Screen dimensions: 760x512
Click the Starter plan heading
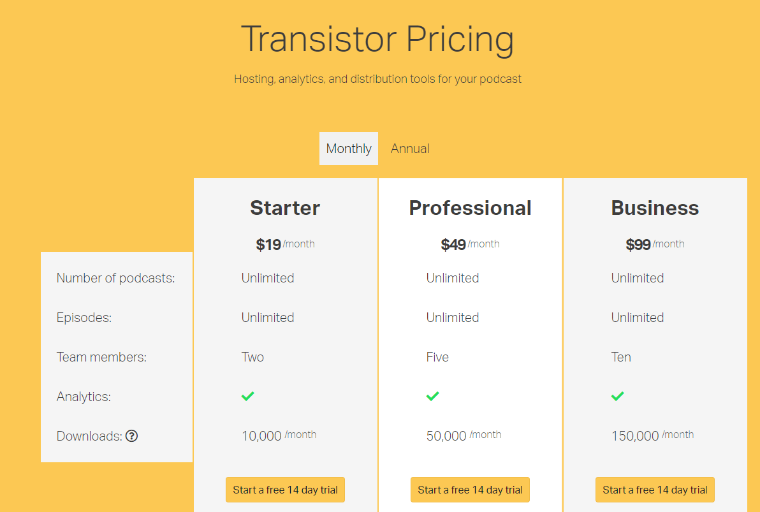coord(285,208)
